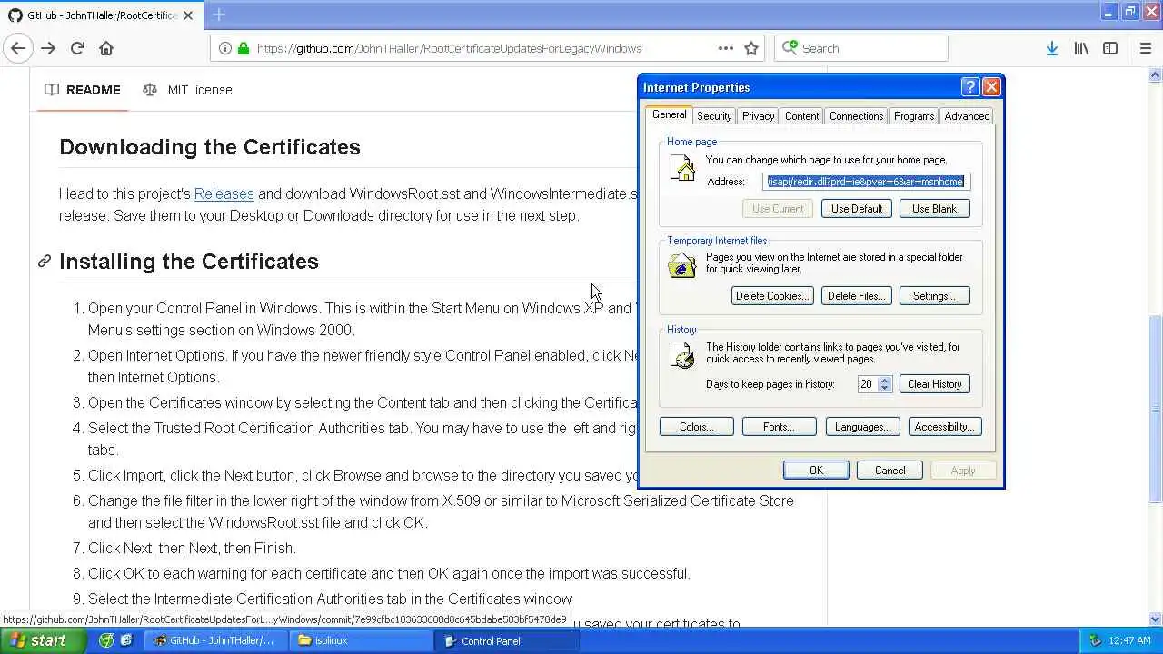This screenshot has width=1163, height=654.
Task: Click the 12:47 AM taskbar clock
Action: [1130, 640]
